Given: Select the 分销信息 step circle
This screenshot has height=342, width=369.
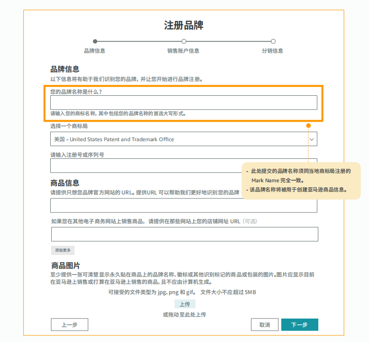Looking at the screenshot, I should [273, 42].
